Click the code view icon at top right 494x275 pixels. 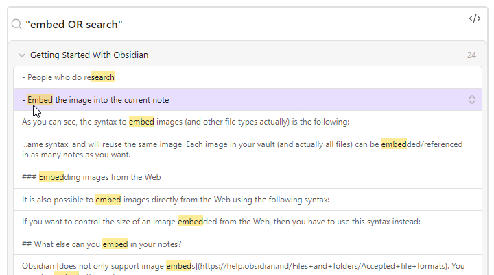tap(474, 18)
